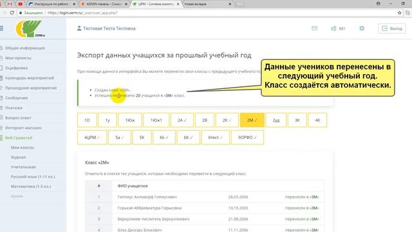Close the ЦРМ - Система мониторинга tab
Screen dimensions: 412x232
178,4
